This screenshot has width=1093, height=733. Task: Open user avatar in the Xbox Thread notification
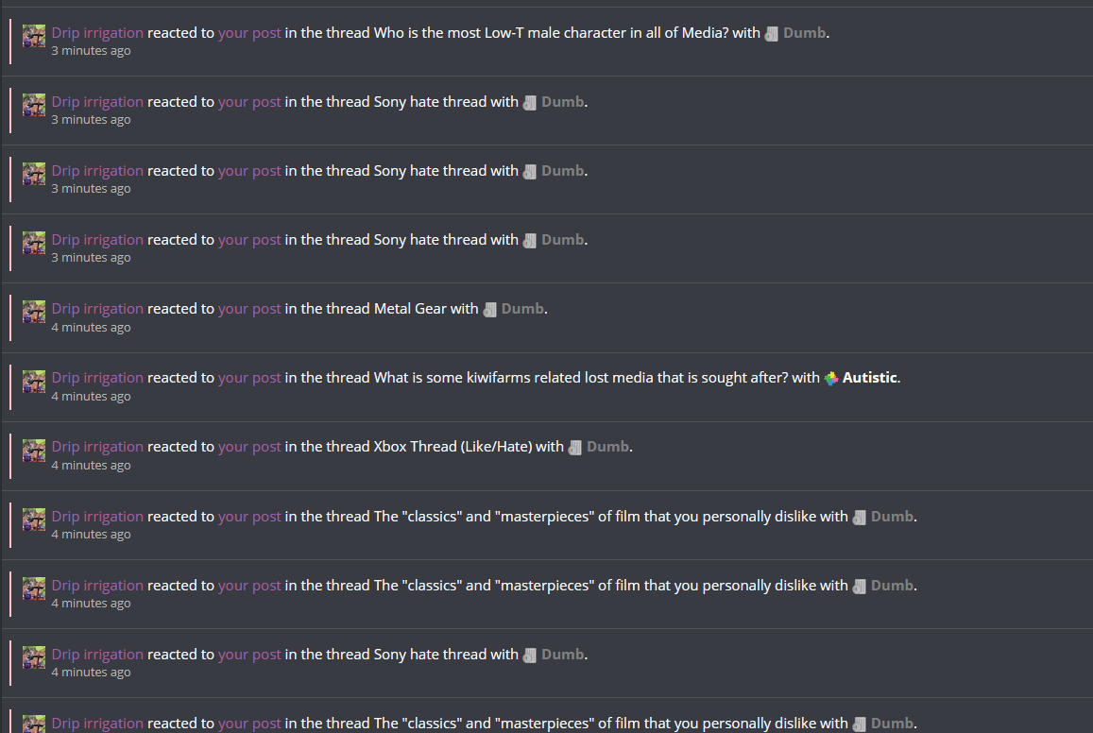tap(33, 451)
